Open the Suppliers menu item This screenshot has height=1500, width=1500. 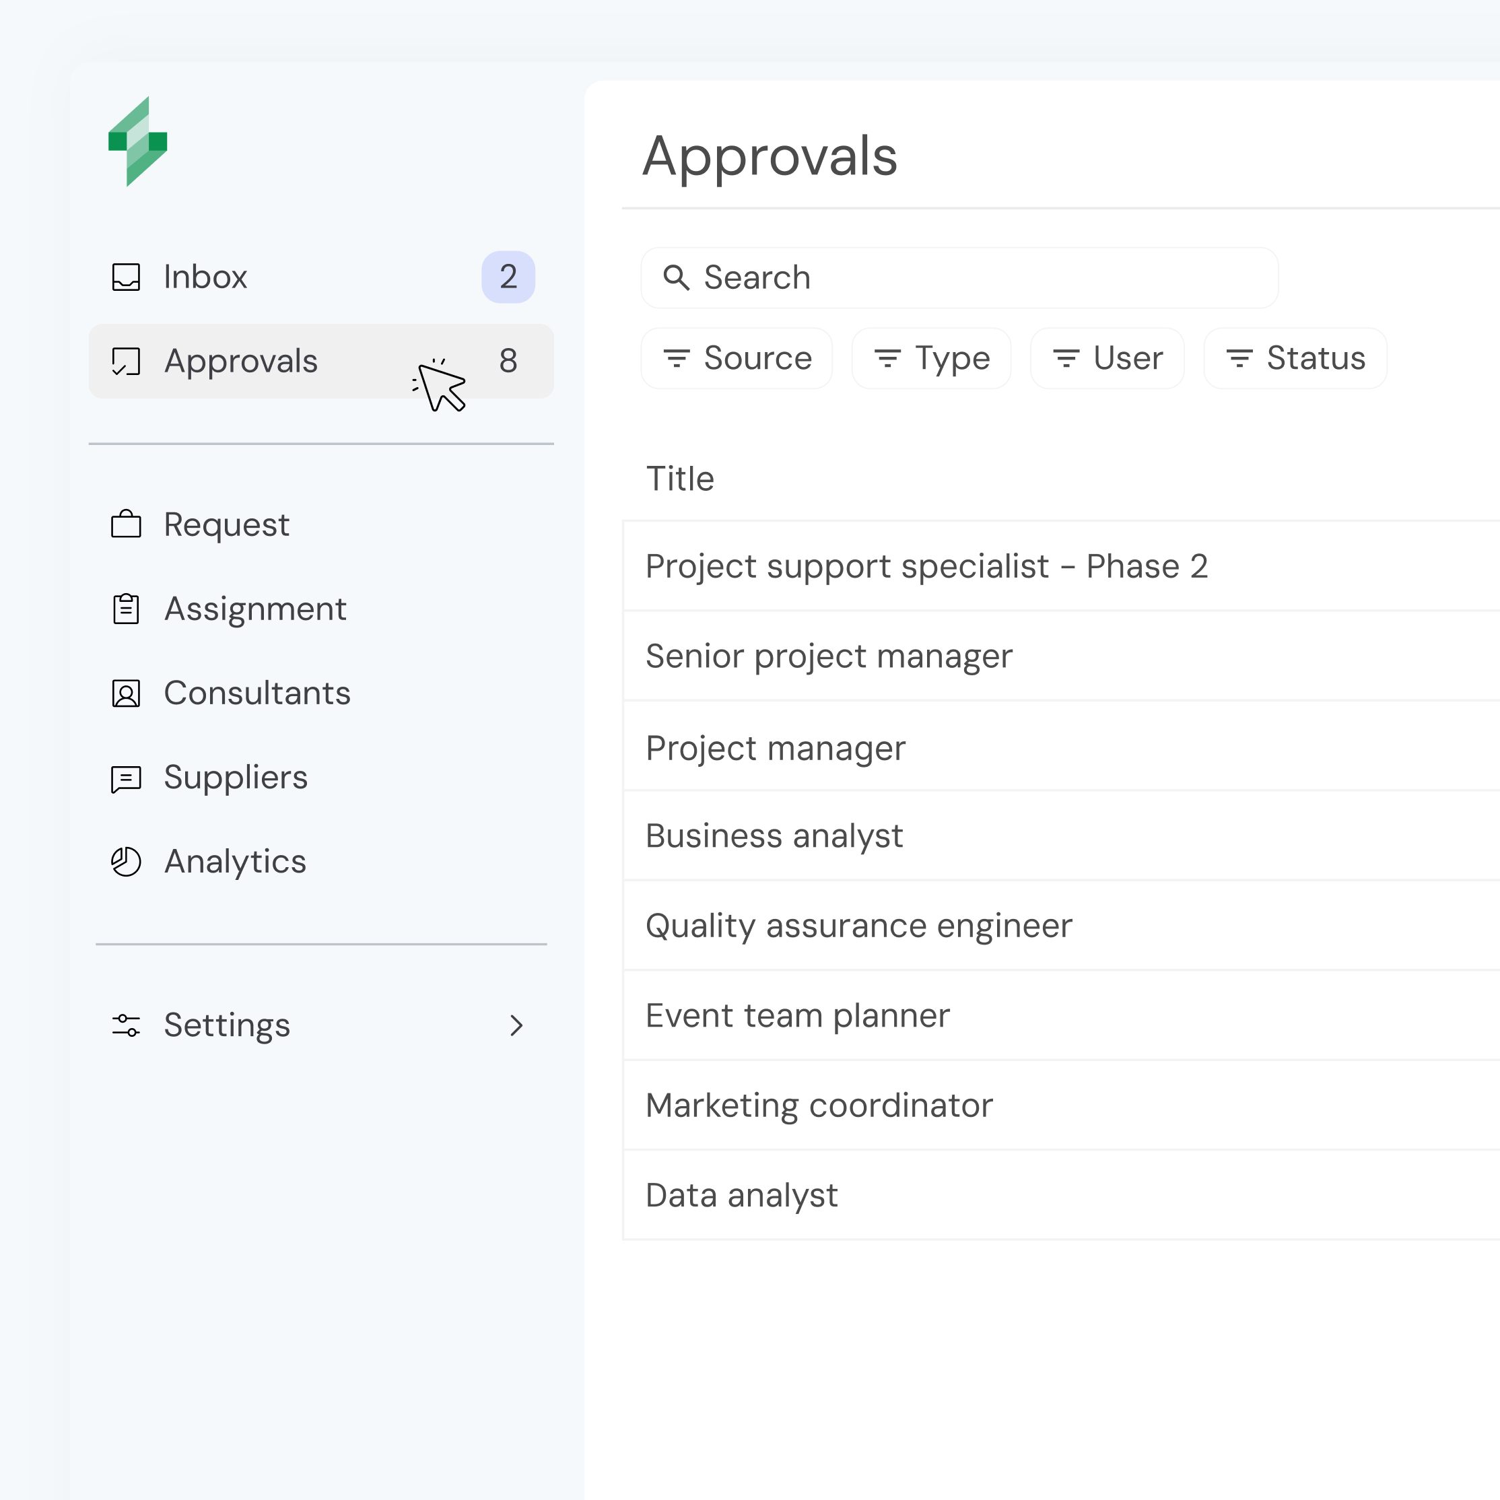(235, 778)
